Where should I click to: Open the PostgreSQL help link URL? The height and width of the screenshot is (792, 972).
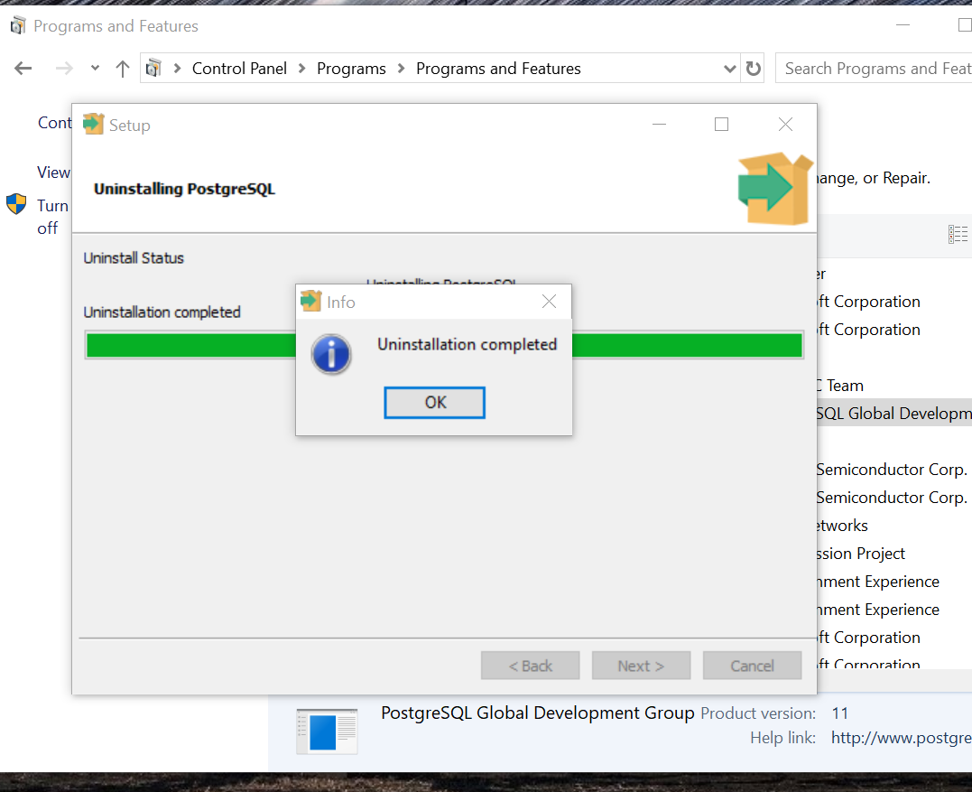pyautogui.click(x=900, y=738)
